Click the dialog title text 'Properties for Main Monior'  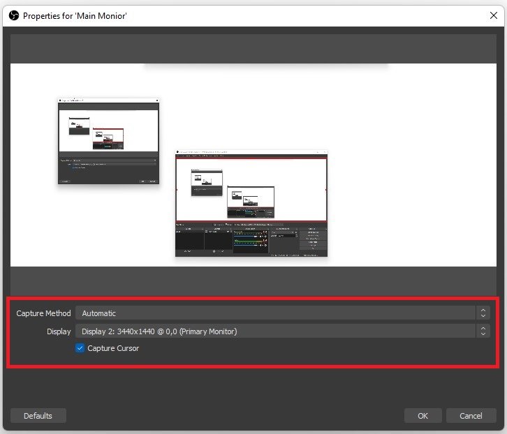(75, 15)
